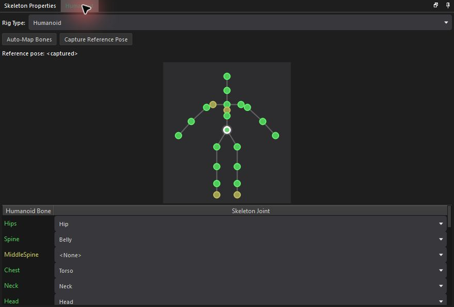
Task: Click the 'Rig Type:' label
Action: click(x=13, y=23)
